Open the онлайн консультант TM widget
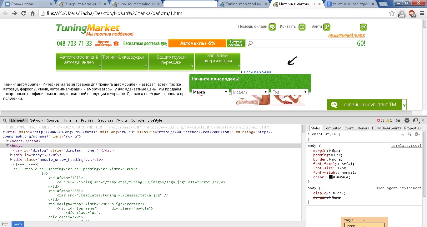Viewport: 427px width, 227px height. tap(367, 105)
